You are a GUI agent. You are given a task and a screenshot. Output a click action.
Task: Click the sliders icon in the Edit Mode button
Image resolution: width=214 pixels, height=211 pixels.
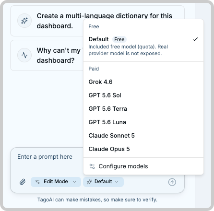point(37,182)
